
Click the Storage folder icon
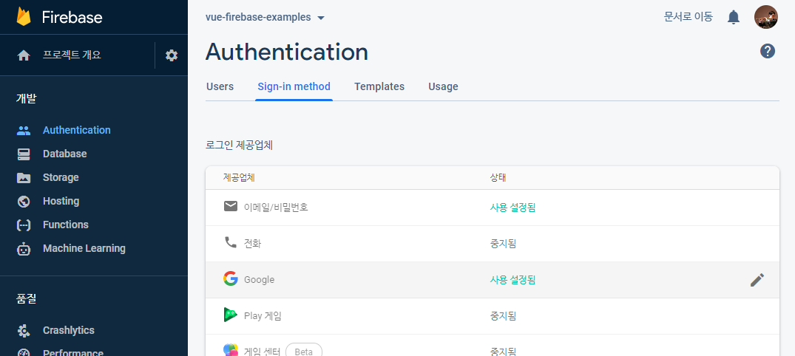point(24,178)
